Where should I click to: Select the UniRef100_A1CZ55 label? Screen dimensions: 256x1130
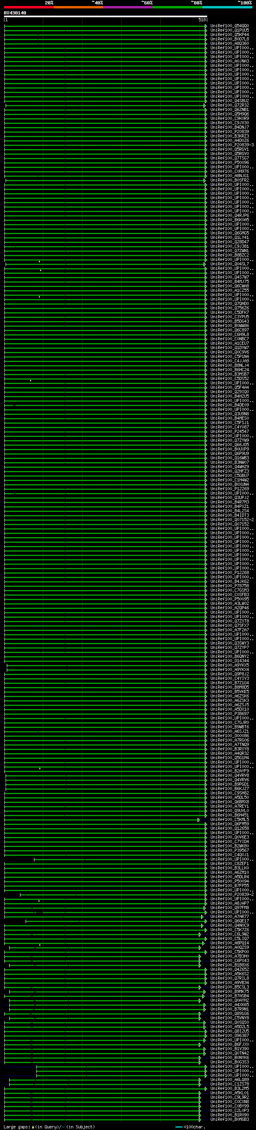click(x=230, y=290)
